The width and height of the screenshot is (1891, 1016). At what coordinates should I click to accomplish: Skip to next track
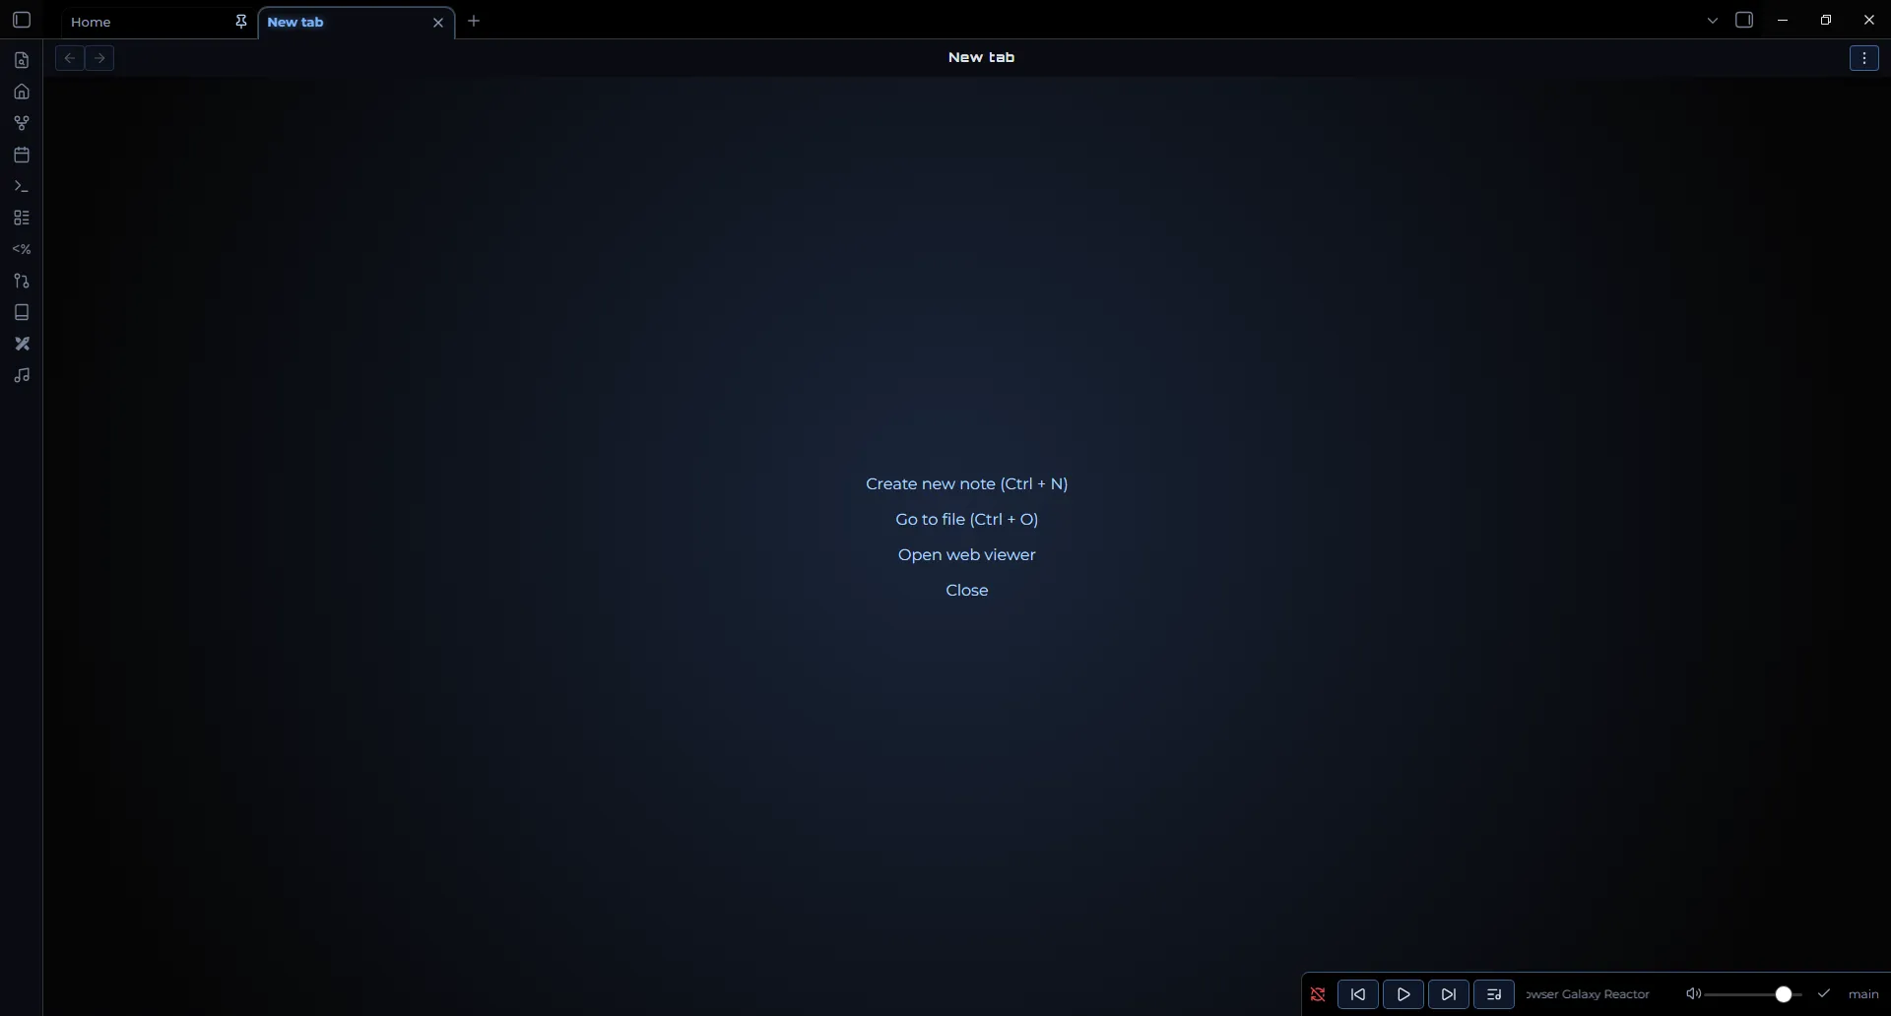tap(1449, 994)
